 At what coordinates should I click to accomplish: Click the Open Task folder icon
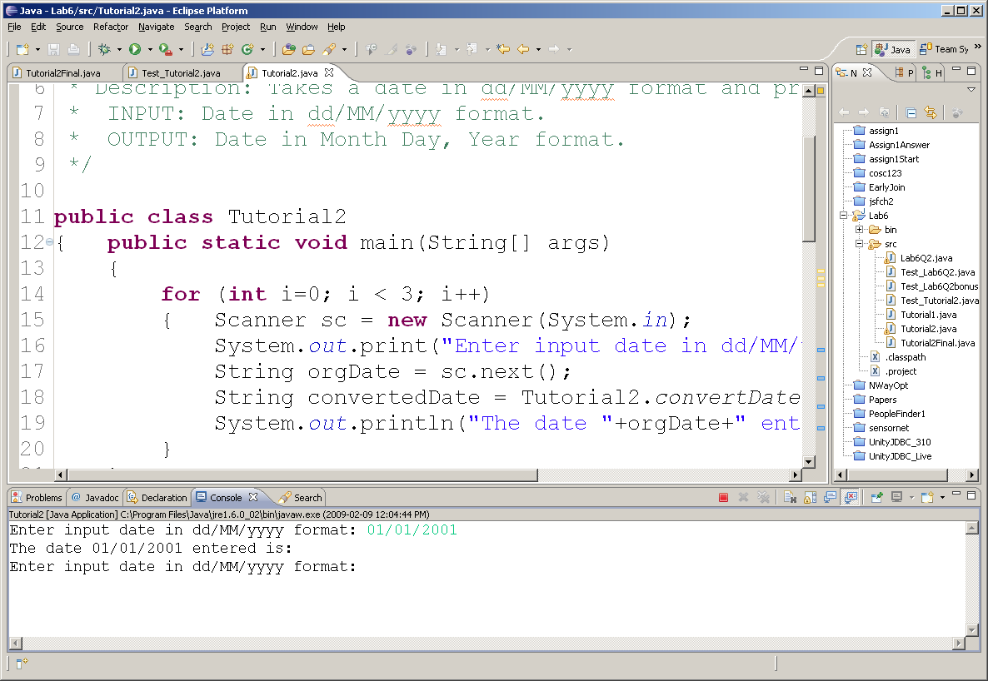[x=309, y=49]
